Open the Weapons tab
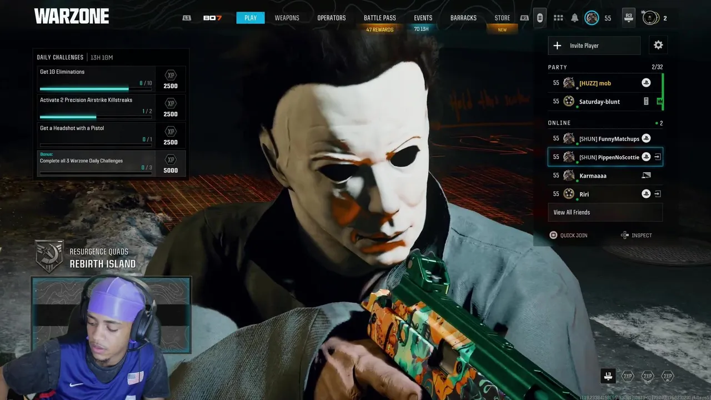This screenshot has height=400, width=711. click(x=287, y=18)
